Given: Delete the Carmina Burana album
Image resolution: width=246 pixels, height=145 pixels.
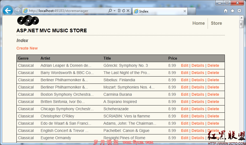Looking at the screenshot, I should [x=213, y=94].
